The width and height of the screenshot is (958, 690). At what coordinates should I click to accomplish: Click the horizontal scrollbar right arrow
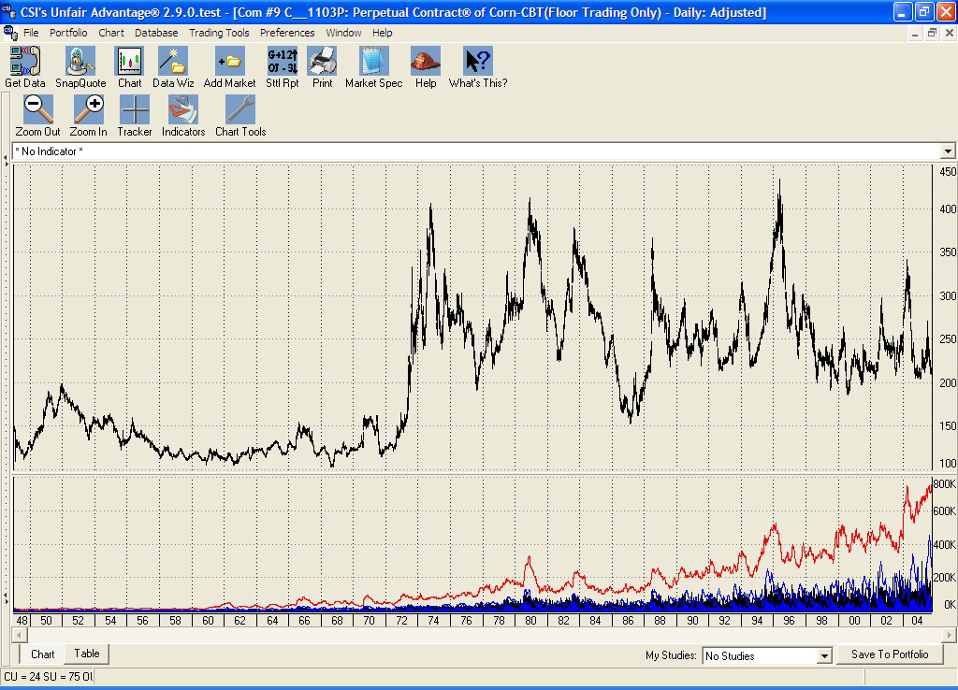click(x=949, y=636)
